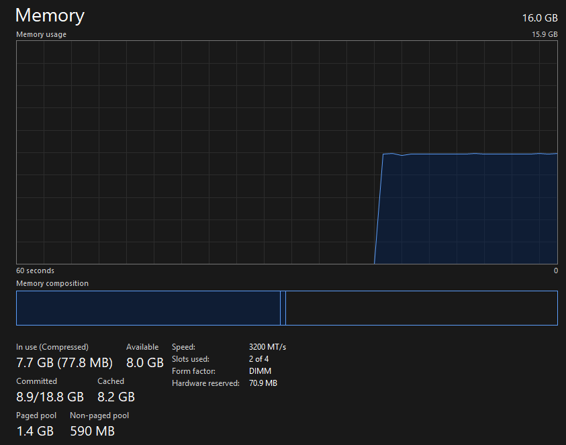Select the 1.4 GB paged pool value

pos(35,431)
